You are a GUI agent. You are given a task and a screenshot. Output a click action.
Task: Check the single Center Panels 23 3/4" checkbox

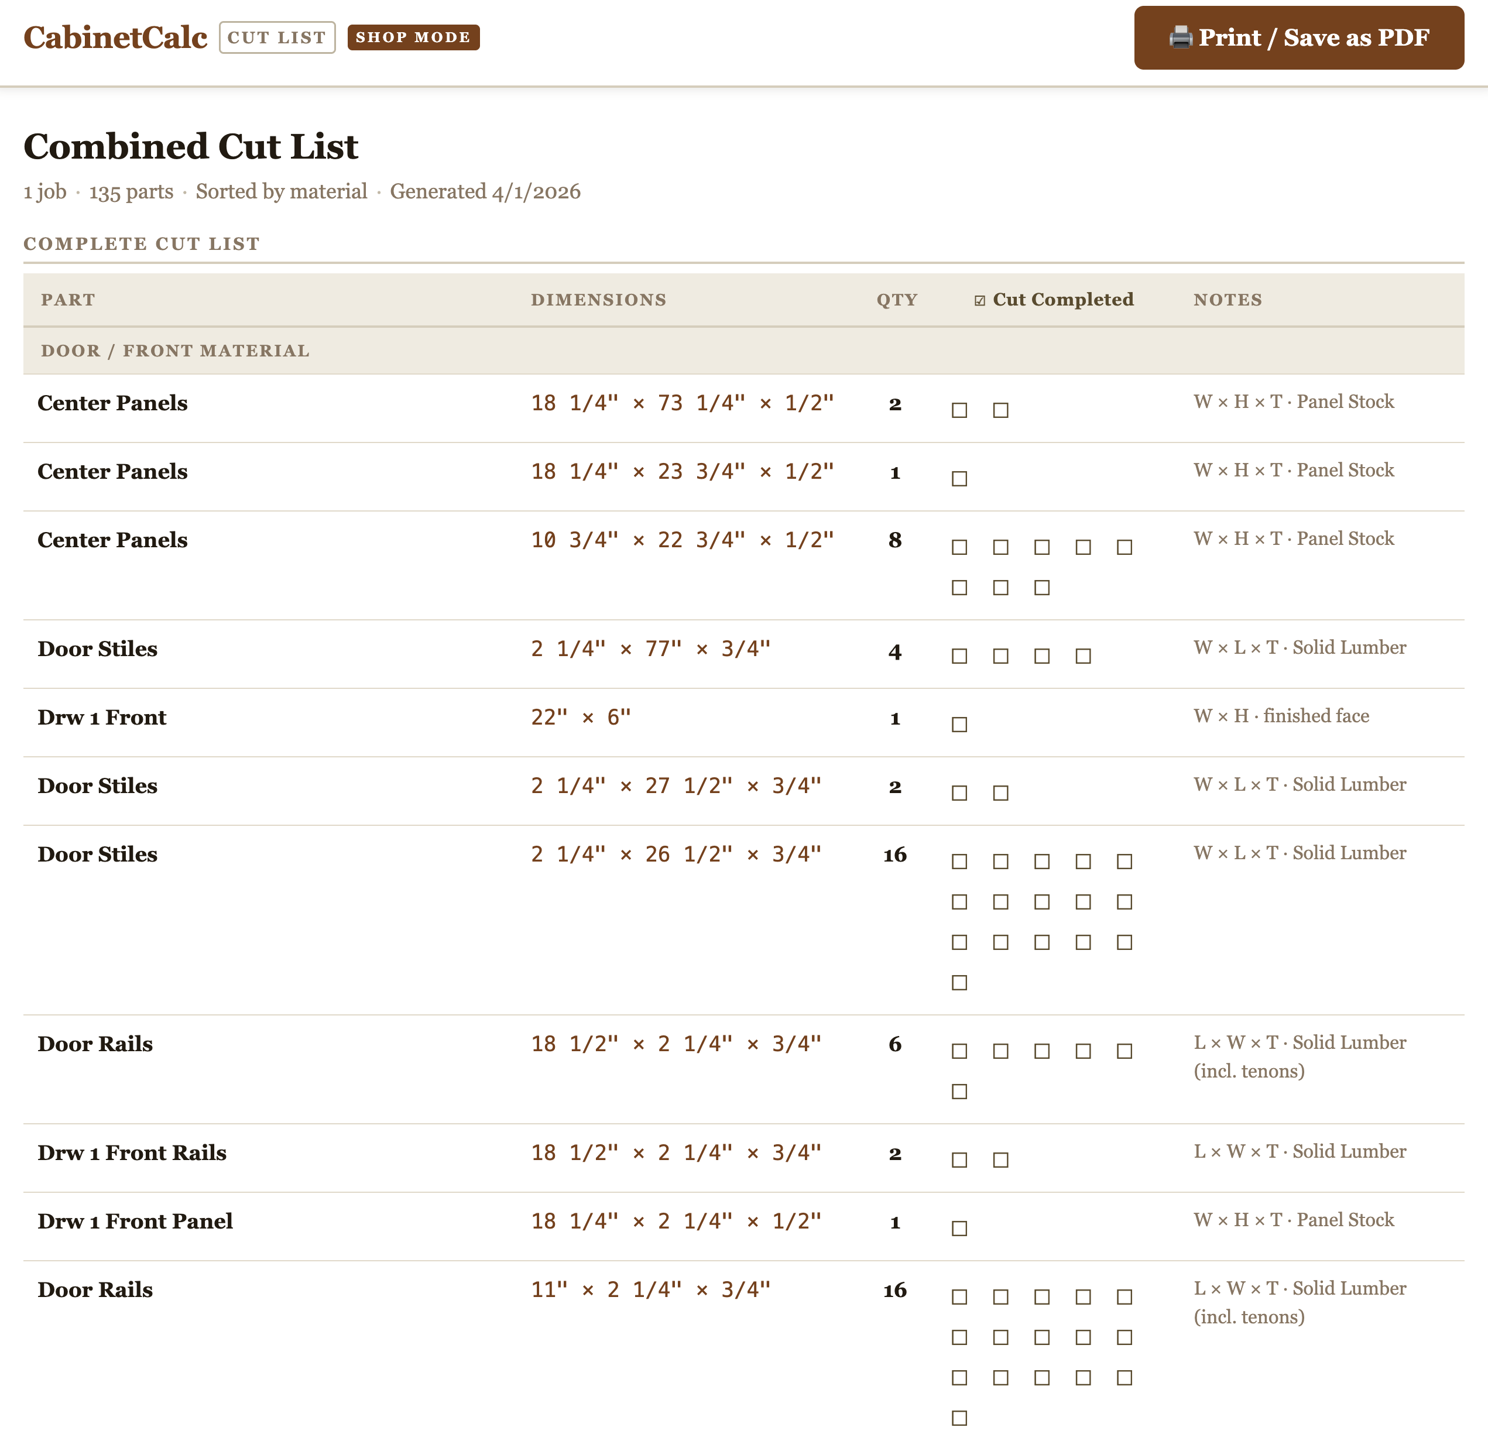[959, 478]
